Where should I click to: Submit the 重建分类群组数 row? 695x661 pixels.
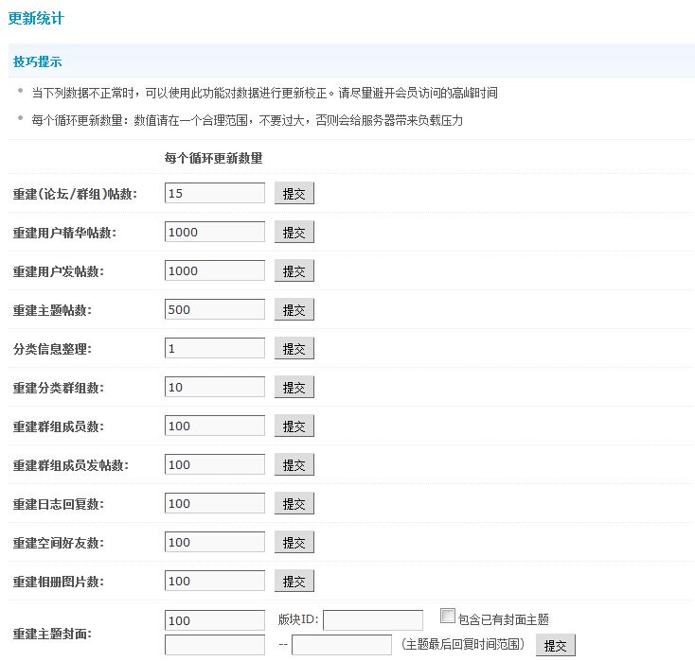point(294,388)
